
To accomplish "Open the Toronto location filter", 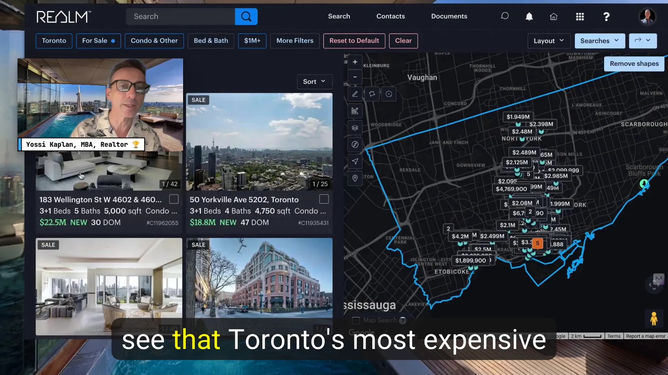I will coord(54,41).
